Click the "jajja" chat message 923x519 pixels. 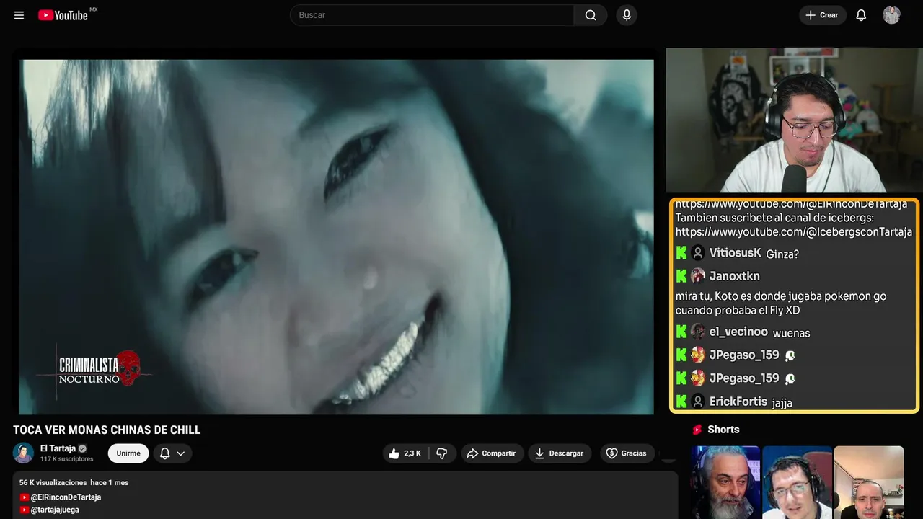tap(782, 403)
